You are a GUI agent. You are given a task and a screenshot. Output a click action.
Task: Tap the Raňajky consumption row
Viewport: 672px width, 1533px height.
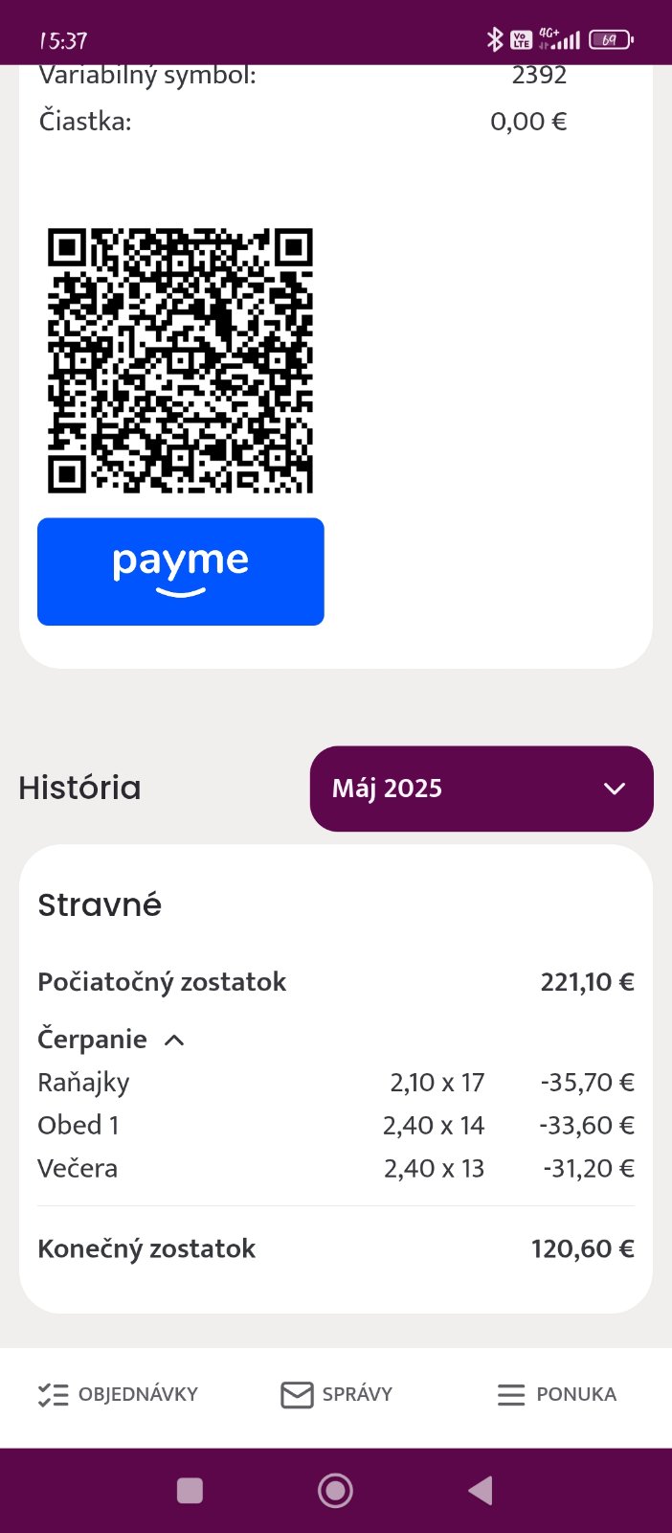tap(335, 1083)
